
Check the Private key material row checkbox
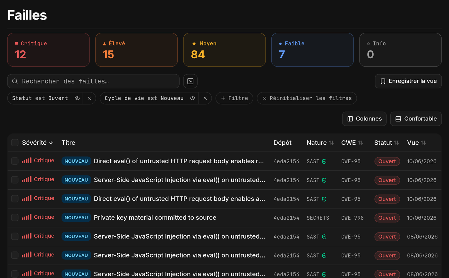click(15, 217)
